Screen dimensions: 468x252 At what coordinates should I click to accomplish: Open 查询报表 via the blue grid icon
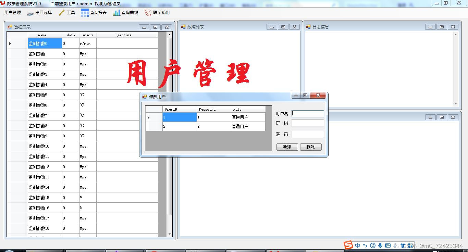(84, 12)
